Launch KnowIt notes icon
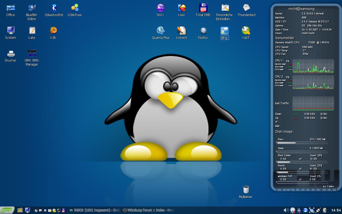 pyautogui.click(x=181, y=33)
